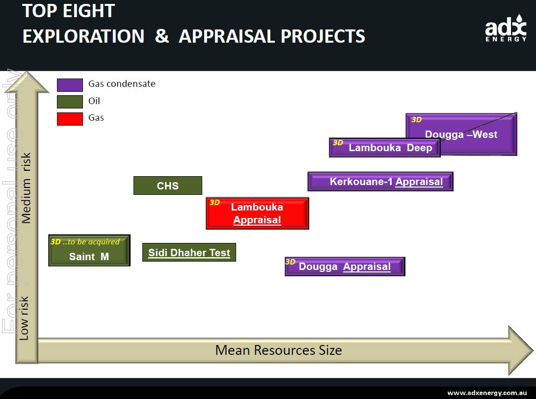Click the 'TOP EIGHT' title text
This screenshot has width=536, height=399.
click(x=68, y=11)
